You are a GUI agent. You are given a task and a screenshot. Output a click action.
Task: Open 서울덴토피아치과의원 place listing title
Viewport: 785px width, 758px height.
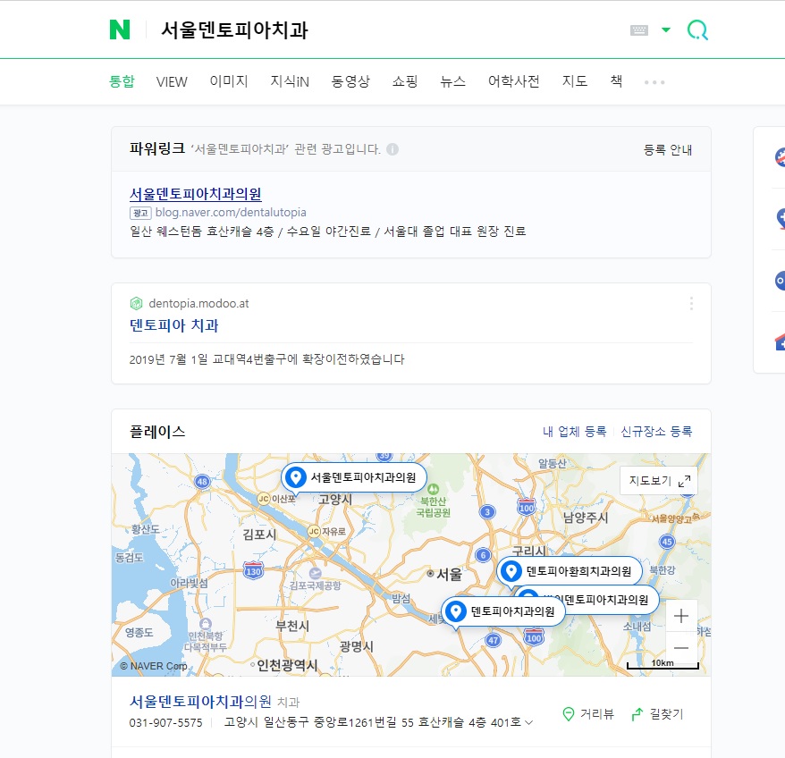(200, 702)
